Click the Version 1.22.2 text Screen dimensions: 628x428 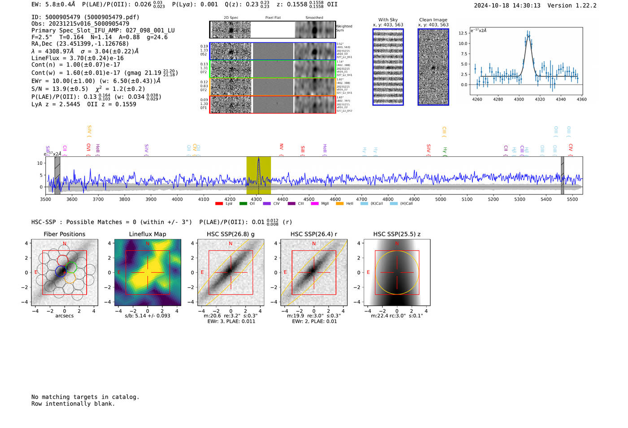click(x=572, y=5)
